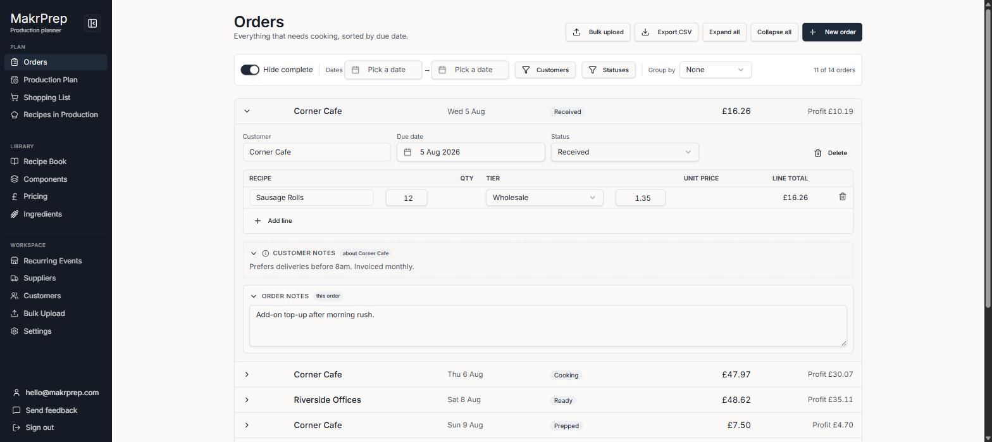Click the 'Profit £10.19' text
The image size is (992, 442).
[x=830, y=111]
